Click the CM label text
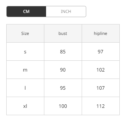126x126 pixels. (x=26, y=12)
